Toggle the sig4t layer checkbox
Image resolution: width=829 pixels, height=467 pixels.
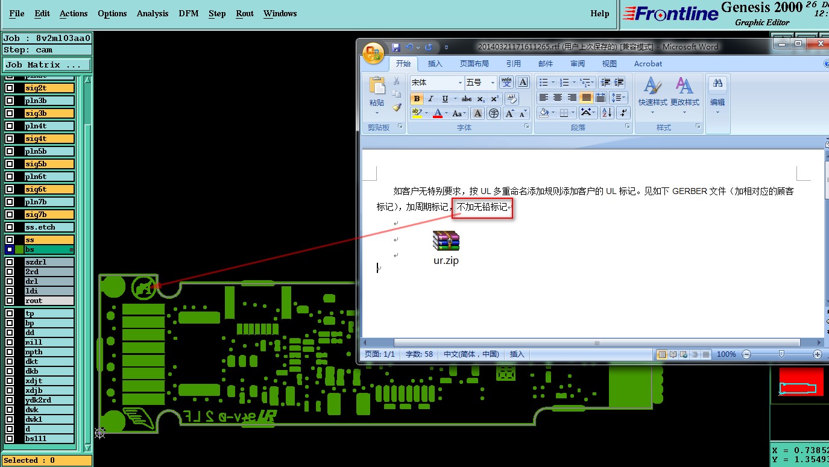tap(10, 139)
